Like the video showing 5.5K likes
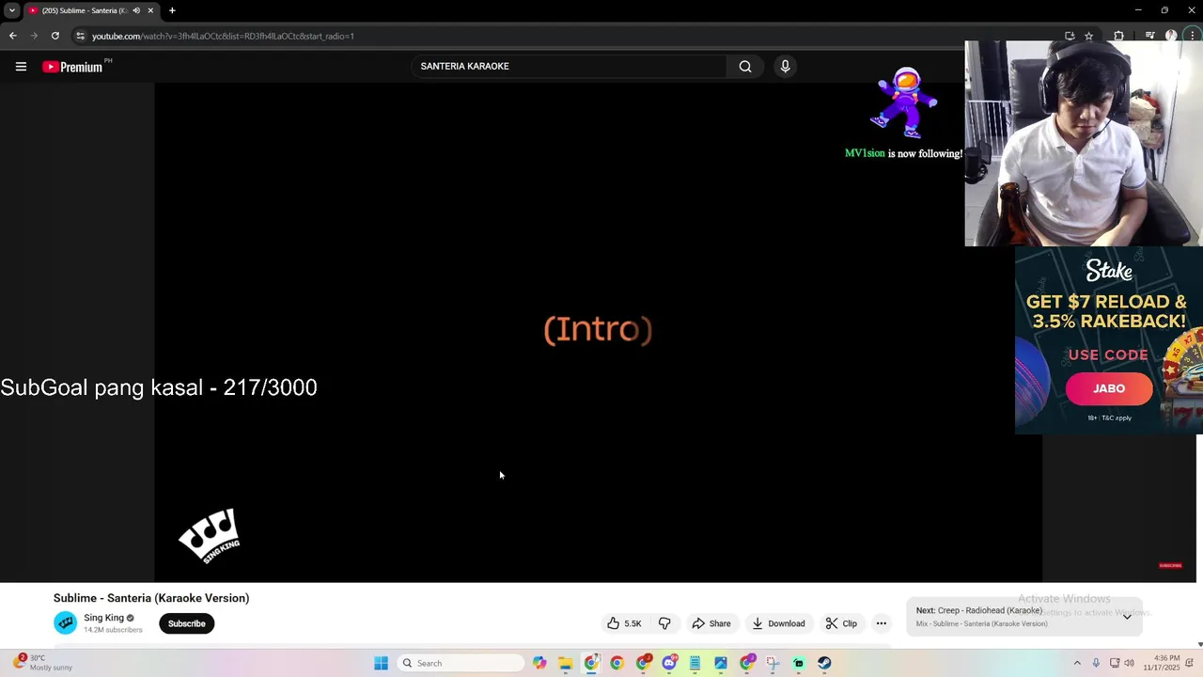This screenshot has height=677, width=1203. [624, 623]
